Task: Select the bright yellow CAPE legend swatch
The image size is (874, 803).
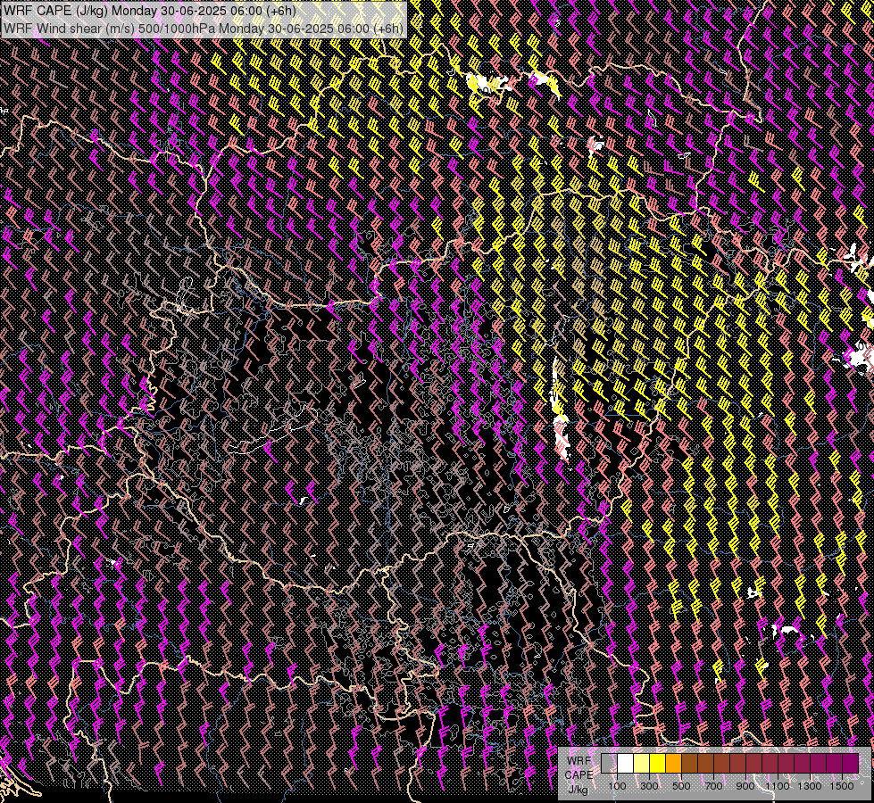Action: (x=658, y=763)
